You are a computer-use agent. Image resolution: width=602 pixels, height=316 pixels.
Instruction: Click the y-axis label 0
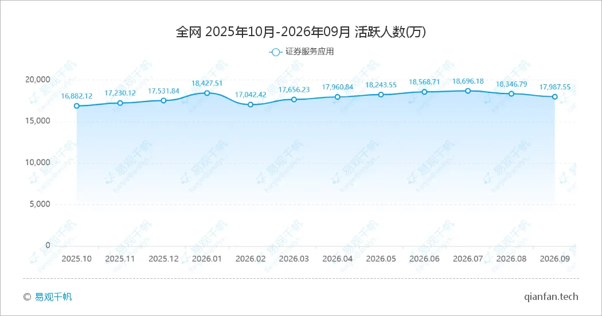48,245
